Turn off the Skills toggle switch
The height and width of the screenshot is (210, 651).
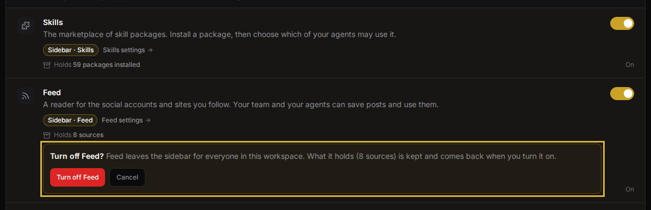pos(622,23)
